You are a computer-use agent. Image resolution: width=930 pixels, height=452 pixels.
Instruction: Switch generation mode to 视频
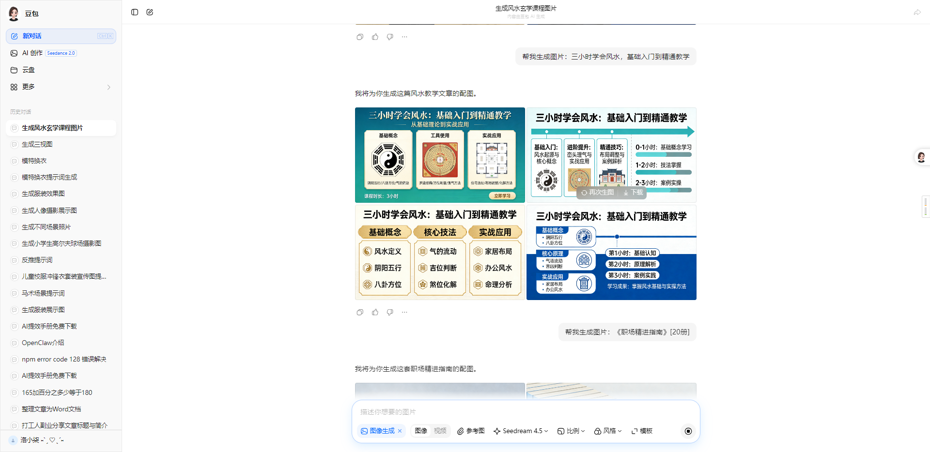point(440,431)
